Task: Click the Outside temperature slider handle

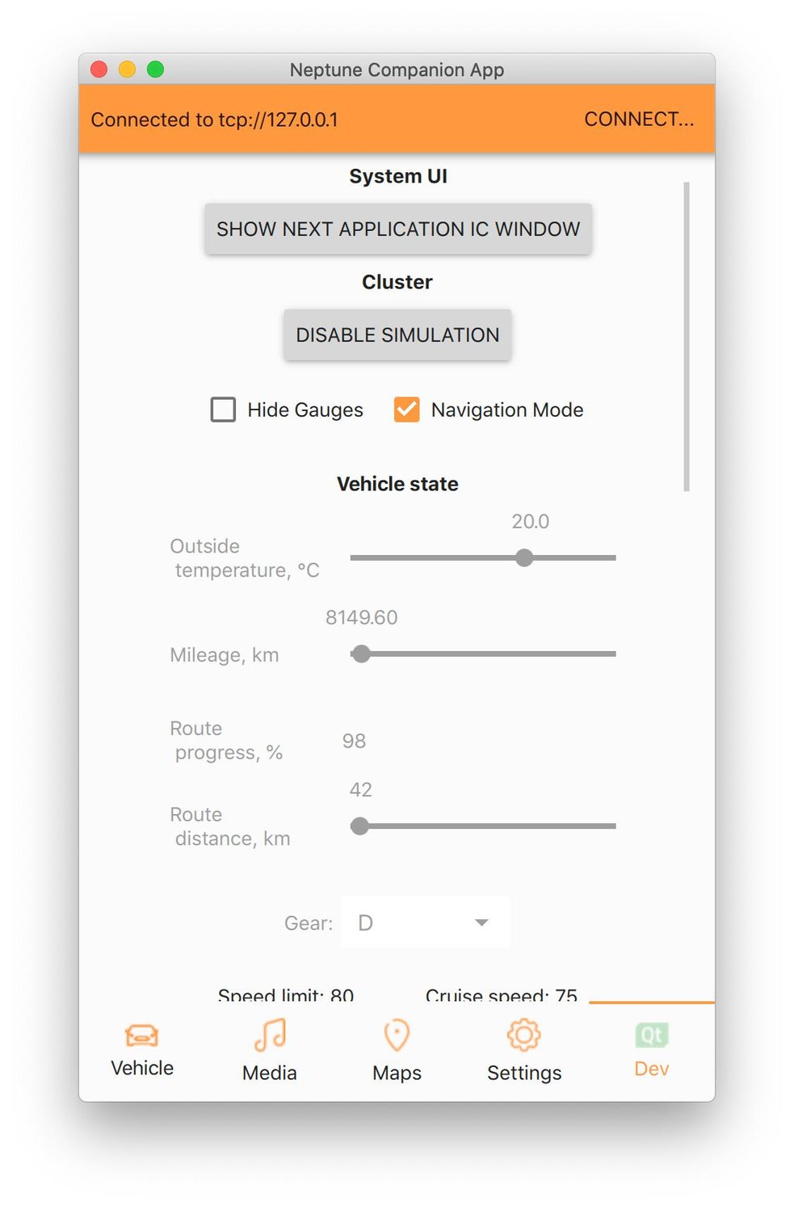Action: click(x=524, y=557)
